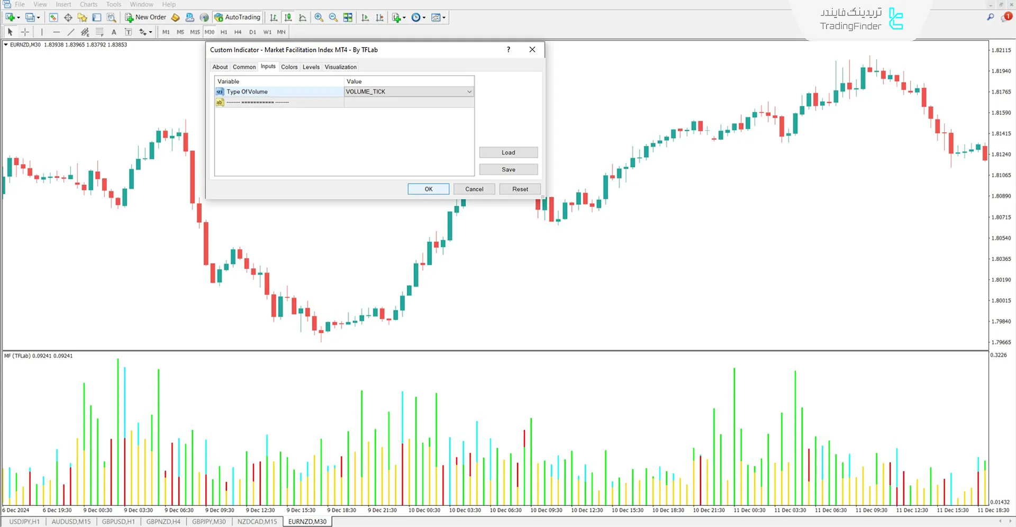Switch to GBPUSD,H1 chart tab
Viewport: 1016px width, 527px height.
point(118,522)
